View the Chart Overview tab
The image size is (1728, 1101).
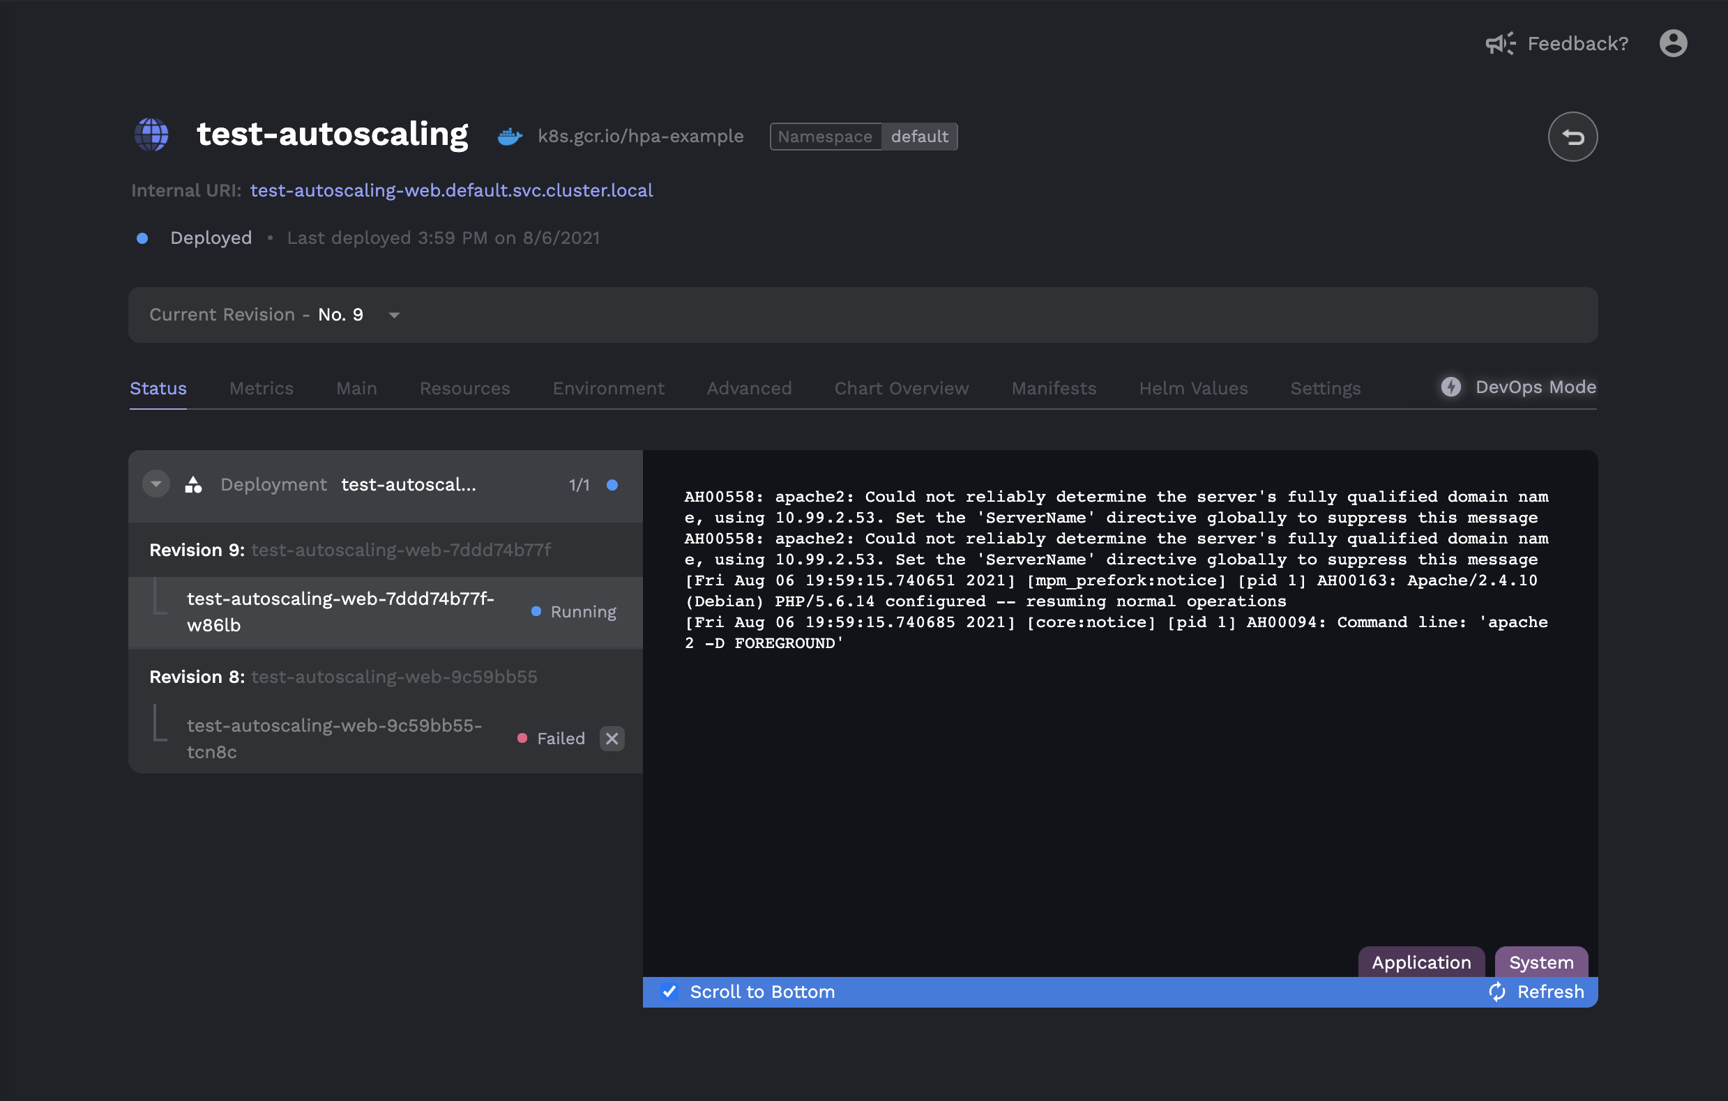pyautogui.click(x=902, y=388)
